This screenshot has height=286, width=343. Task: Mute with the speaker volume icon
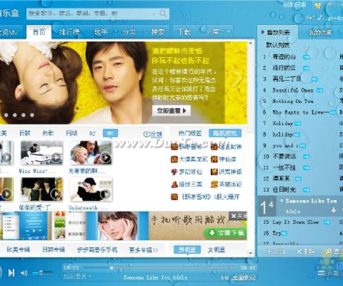[x=23, y=273]
